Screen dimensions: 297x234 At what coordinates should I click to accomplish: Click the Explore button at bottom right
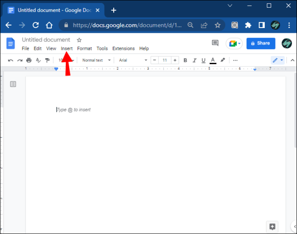(272, 226)
